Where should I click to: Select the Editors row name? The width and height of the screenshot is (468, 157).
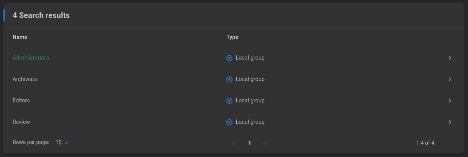(21, 100)
